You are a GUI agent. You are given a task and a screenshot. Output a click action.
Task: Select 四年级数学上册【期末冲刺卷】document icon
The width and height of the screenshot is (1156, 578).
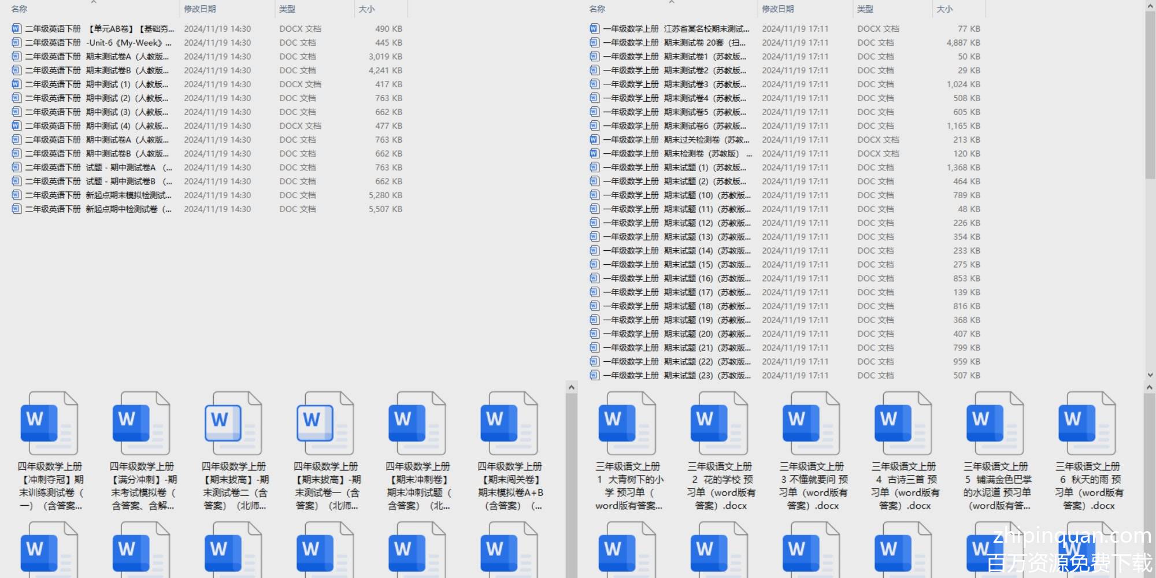[417, 423]
